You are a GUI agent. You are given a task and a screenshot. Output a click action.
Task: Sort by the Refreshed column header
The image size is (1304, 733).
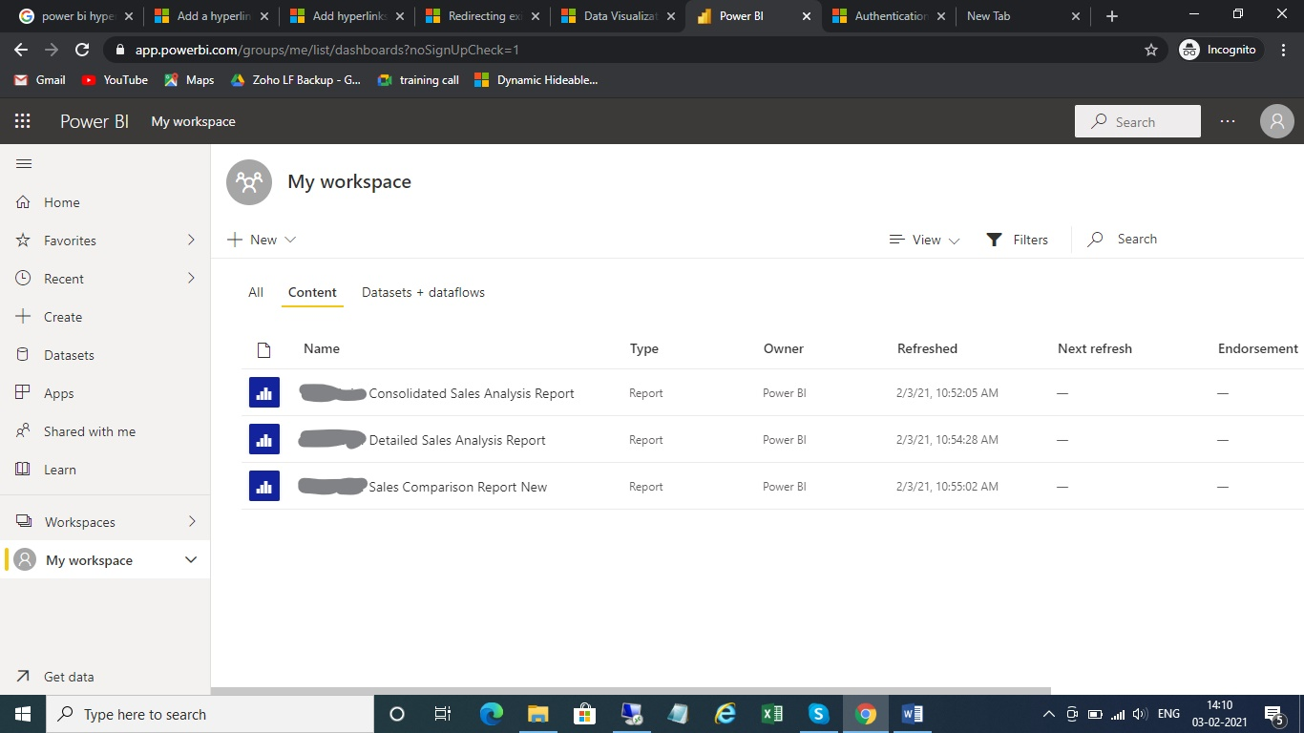[x=927, y=348]
